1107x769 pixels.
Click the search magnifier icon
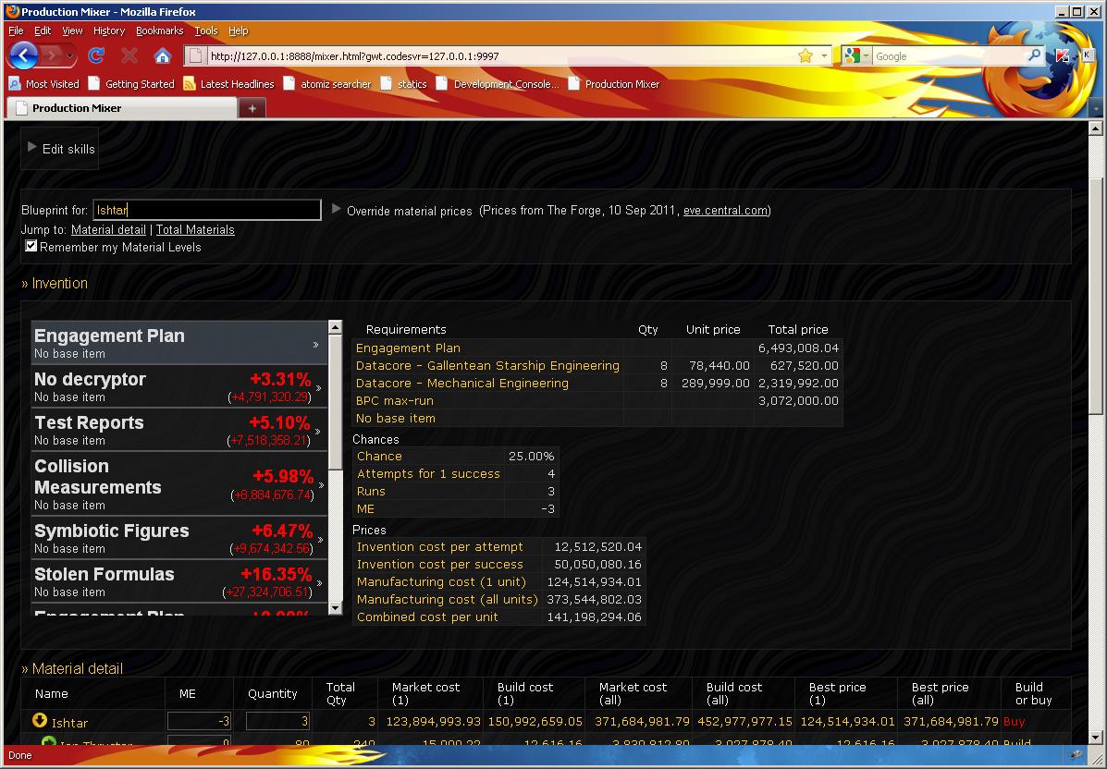(1034, 55)
